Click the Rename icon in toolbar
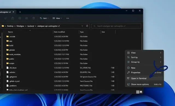This screenshot has height=106, width=175. tap(20, 18)
